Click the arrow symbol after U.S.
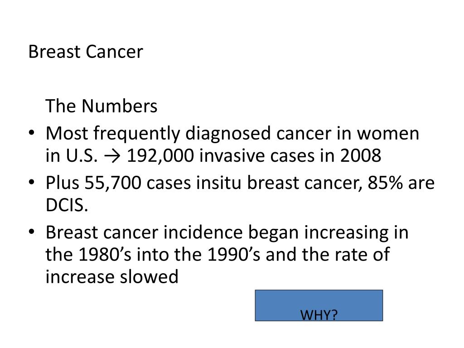 [112, 156]
